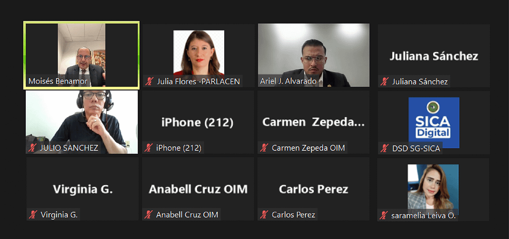
Task: Click Julia Flores profile photo
Action: (199, 53)
